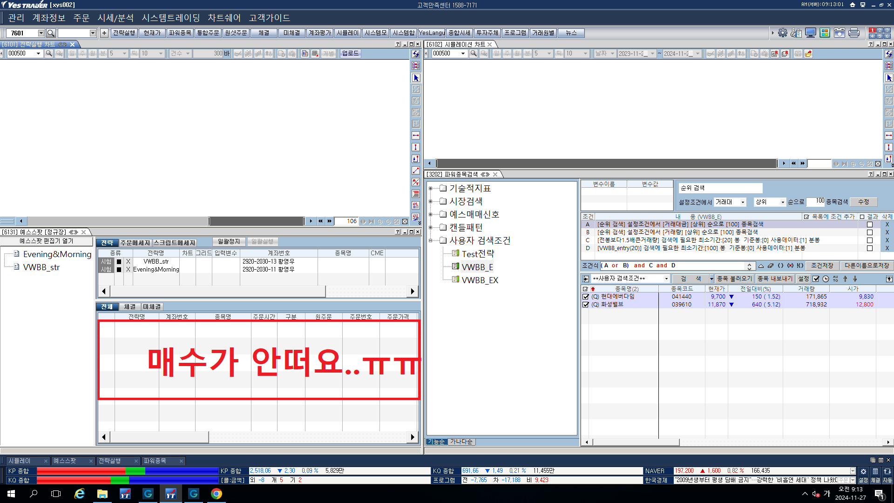Switch to virtual screen number 3
Viewport: 894px width, 503px height.
[887, 30]
